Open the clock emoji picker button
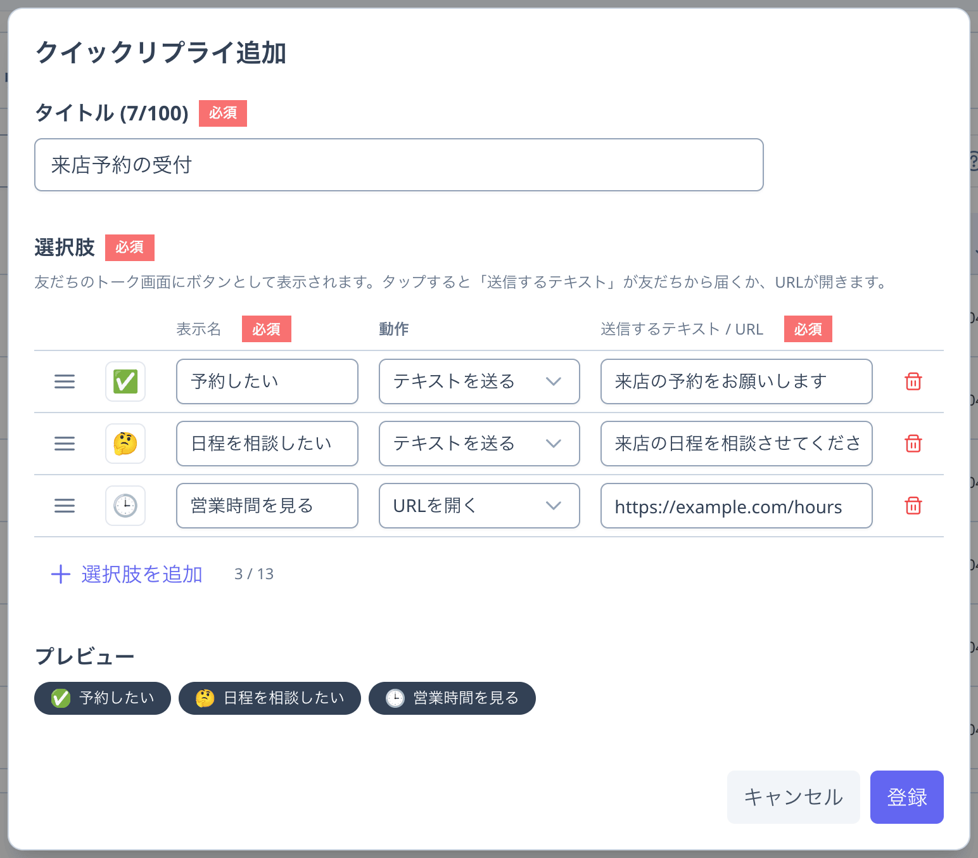This screenshot has width=978, height=858. (125, 506)
